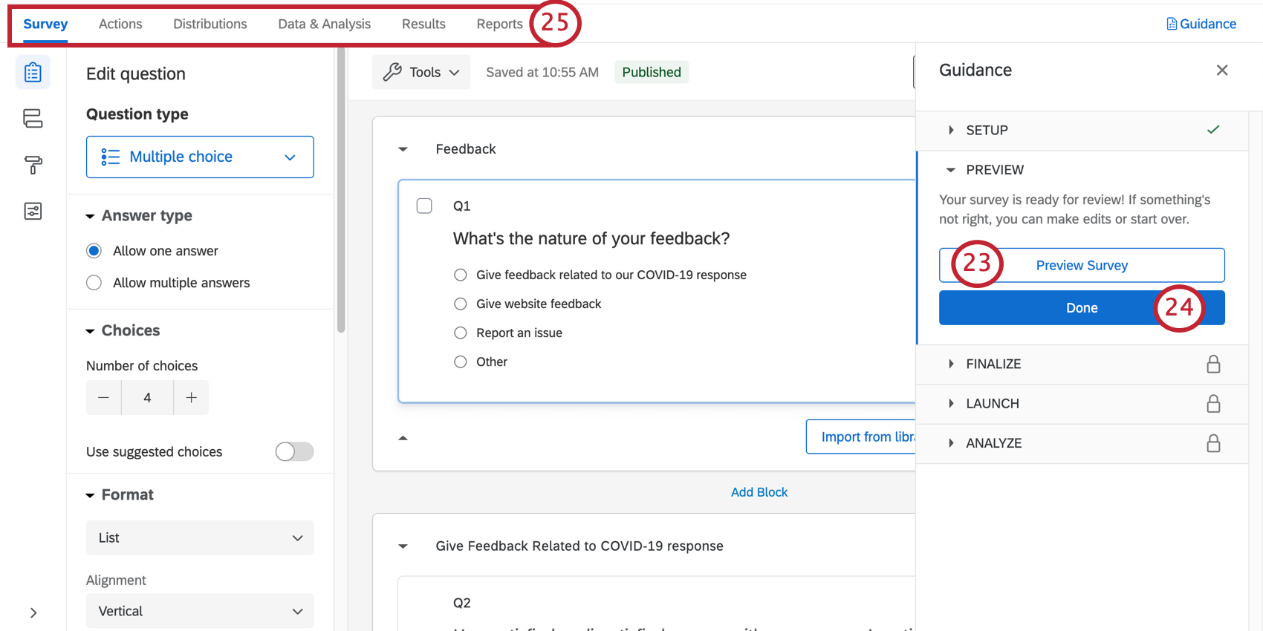Check the Q1 question checkbox
1263x631 pixels.
coord(424,206)
